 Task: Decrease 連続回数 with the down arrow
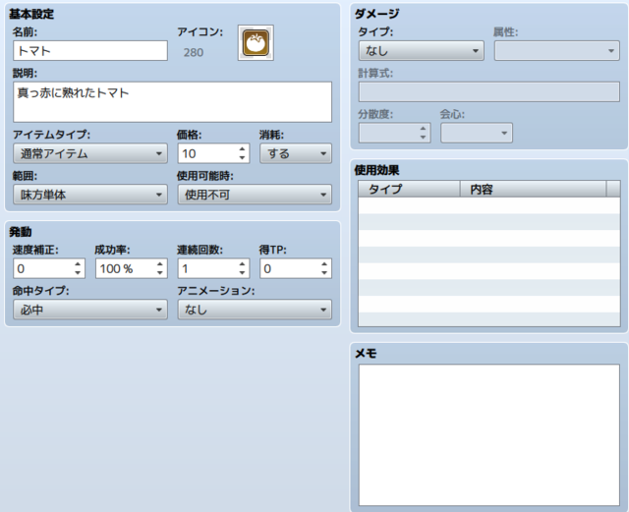tap(242, 273)
